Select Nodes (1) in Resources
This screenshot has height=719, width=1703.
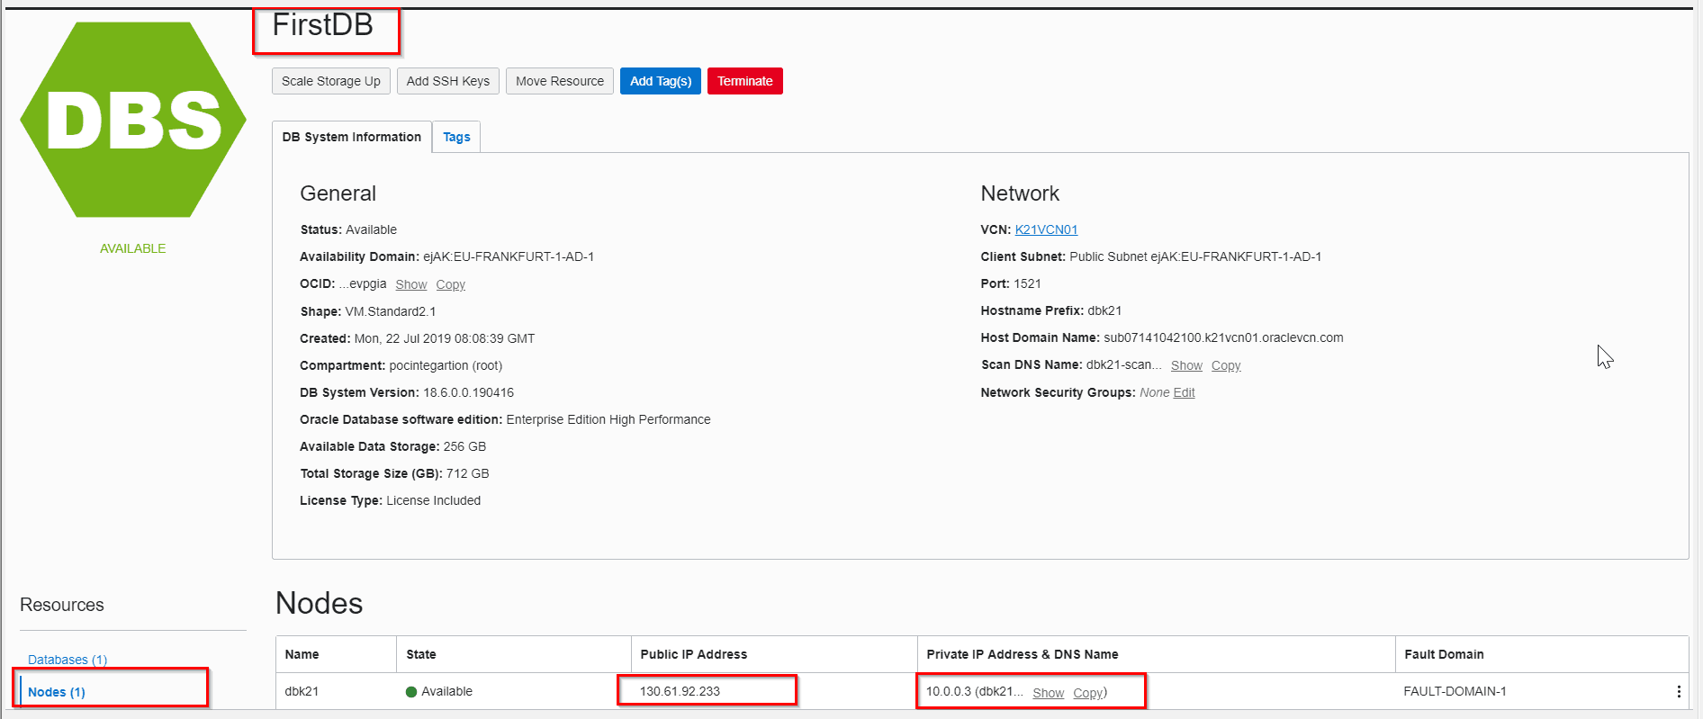point(57,692)
